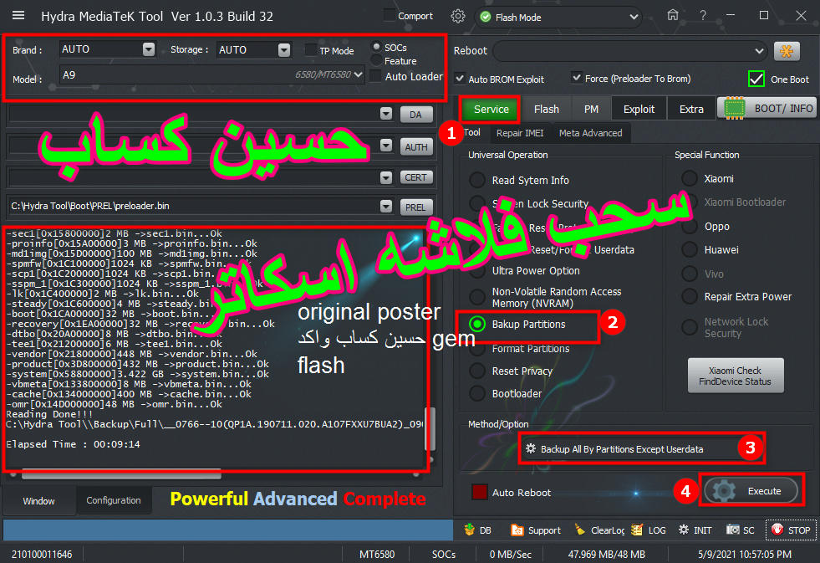This screenshot has width=820, height=563.
Task: Click the chip icon beside BOOT/ INFO
Action: click(x=734, y=108)
